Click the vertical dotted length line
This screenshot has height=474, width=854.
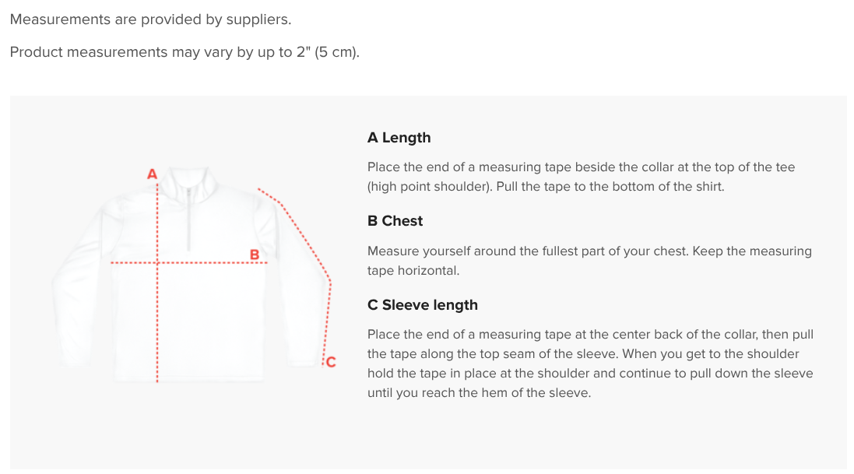[157, 283]
